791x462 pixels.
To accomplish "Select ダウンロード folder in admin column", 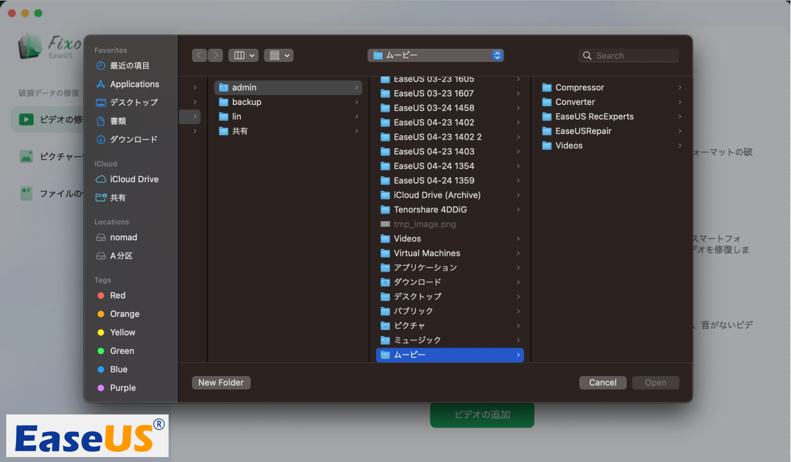I will click(x=450, y=282).
